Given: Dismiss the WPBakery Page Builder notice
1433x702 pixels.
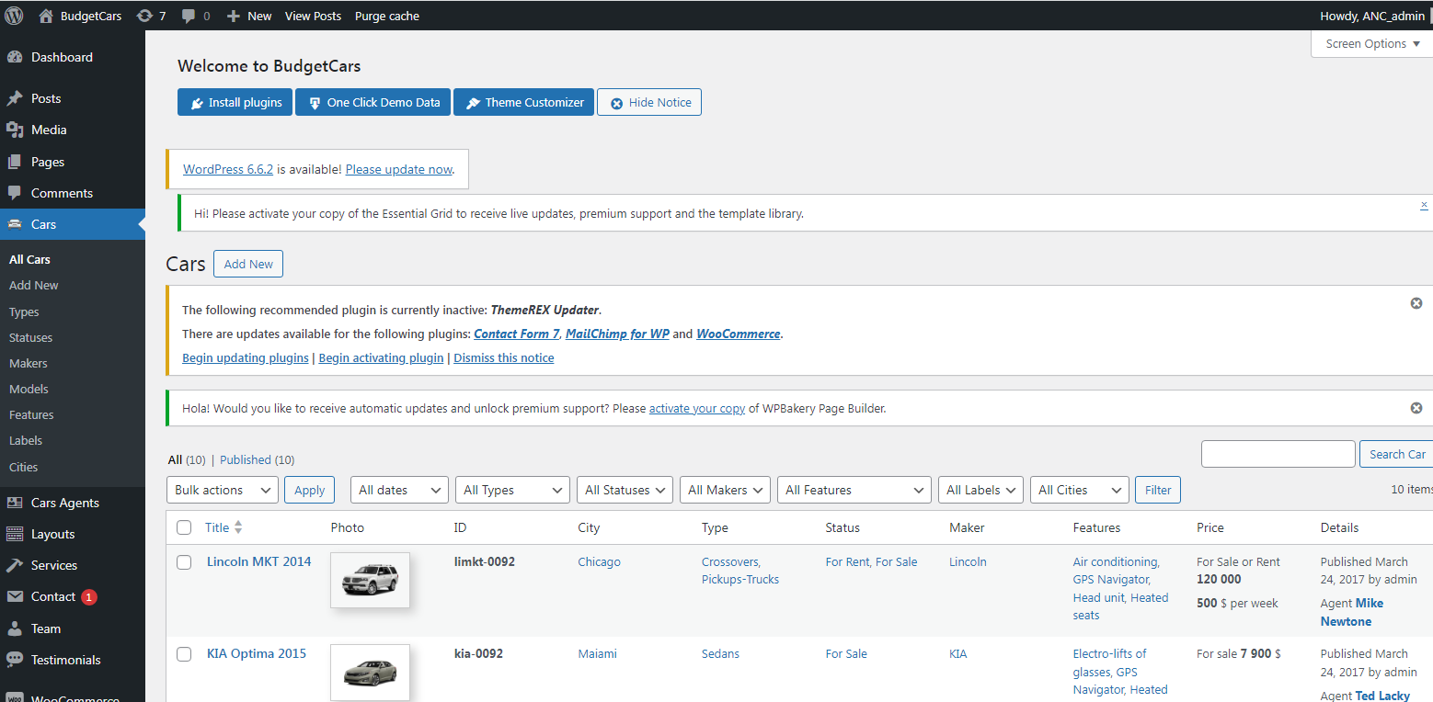Looking at the screenshot, I should pyautogui.click(x=1416, y=408).
